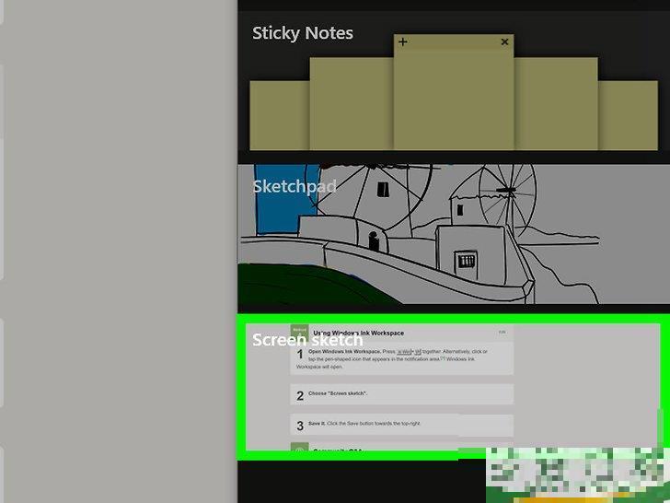Open Sketchpad from its label
The image size is (670, 503).
point(295,186)
